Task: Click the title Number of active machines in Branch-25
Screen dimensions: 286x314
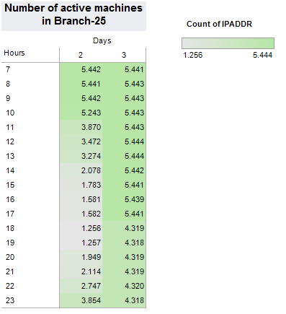Action: click(73, 14)
